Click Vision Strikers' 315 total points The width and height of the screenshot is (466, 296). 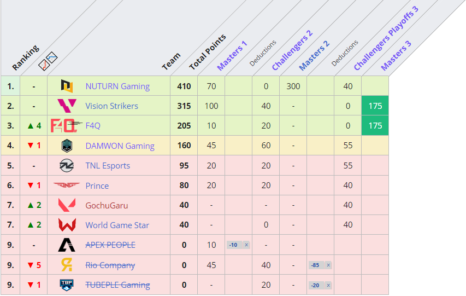(184, 106)
